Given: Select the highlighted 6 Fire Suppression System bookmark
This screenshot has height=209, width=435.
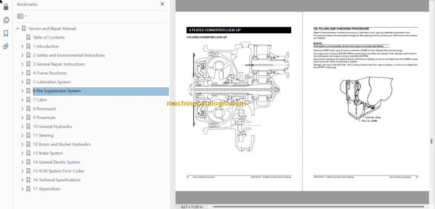Looking at the screenshot, I should coord(101,91).
